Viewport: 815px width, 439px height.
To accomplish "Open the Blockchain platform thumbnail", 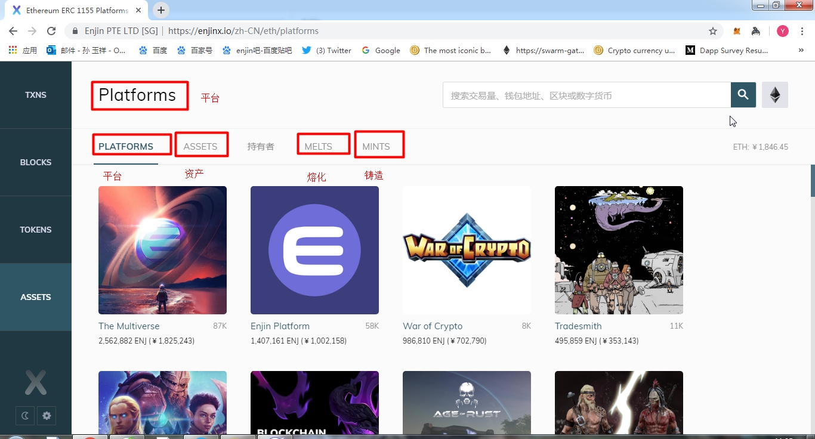I will tap(314, 402).
